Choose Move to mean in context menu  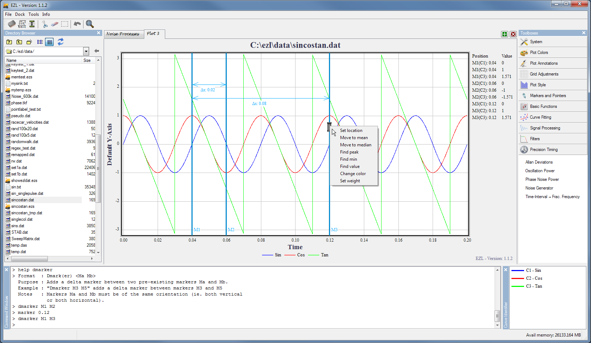[x=354, y=138]
